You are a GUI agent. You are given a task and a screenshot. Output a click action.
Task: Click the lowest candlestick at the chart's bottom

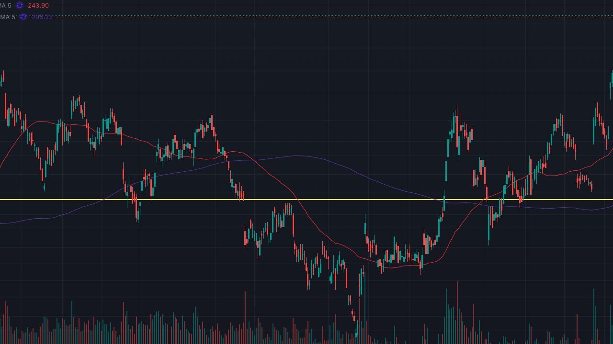356,330
